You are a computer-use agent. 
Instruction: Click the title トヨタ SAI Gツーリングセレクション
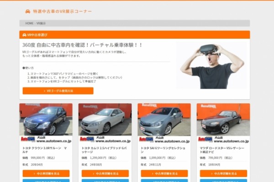163,150
